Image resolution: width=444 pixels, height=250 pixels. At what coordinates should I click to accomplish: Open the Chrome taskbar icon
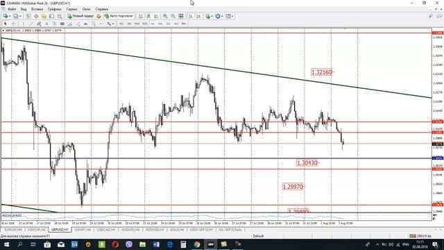tap(197, 244)
